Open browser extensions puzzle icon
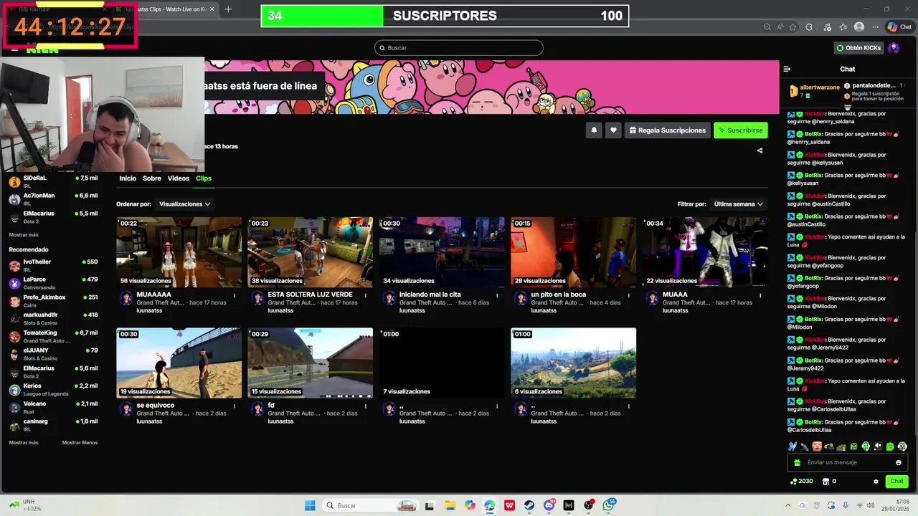Image resolution: width=918 pixels, height=516 pixels. pyautogui.click(x=810, y=27)
